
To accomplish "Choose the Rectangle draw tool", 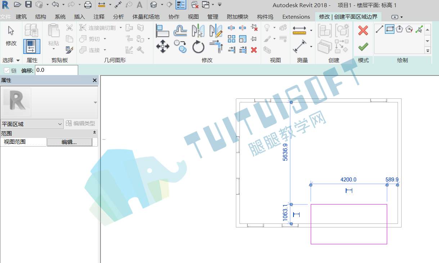I will click(x=389, y=29).
